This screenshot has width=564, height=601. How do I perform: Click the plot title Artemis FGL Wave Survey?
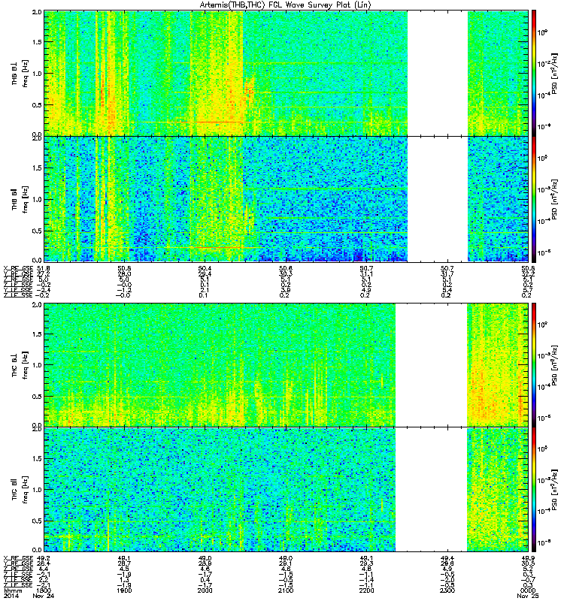coord(286,5)
